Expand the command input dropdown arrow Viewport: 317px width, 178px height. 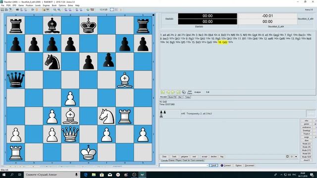[x=207, y=165]
